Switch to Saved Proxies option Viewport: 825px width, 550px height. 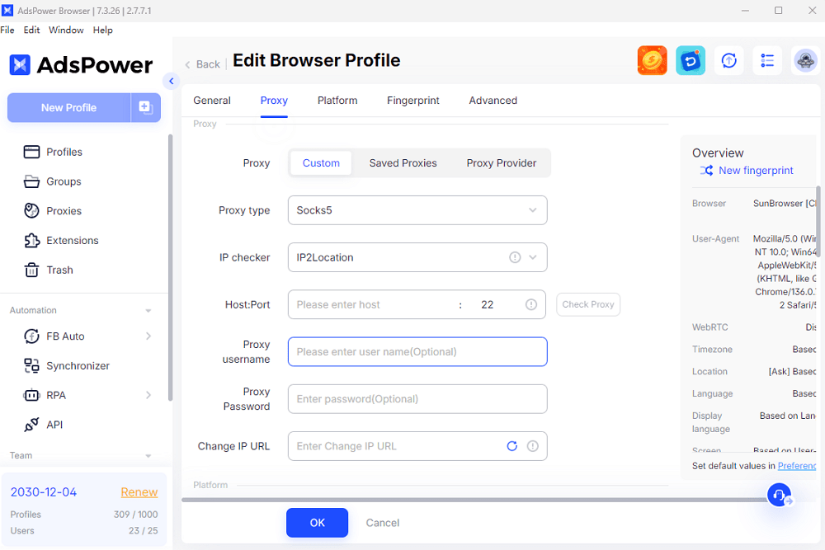pyautogui.click(x=403, y=163)
